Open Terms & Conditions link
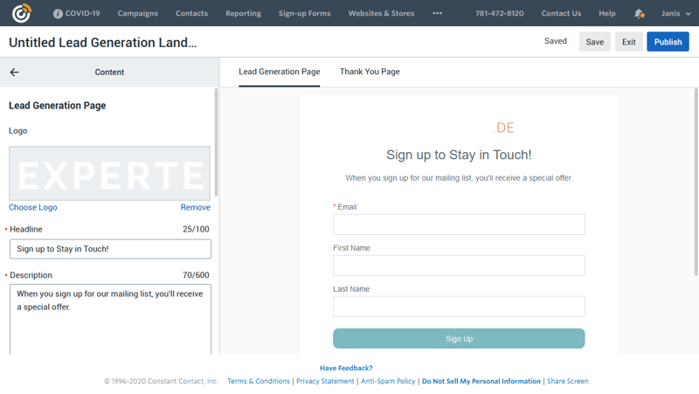The image size is (699, 394). 259,381
